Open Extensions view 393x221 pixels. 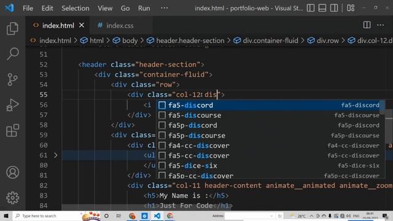click(12, 130)
